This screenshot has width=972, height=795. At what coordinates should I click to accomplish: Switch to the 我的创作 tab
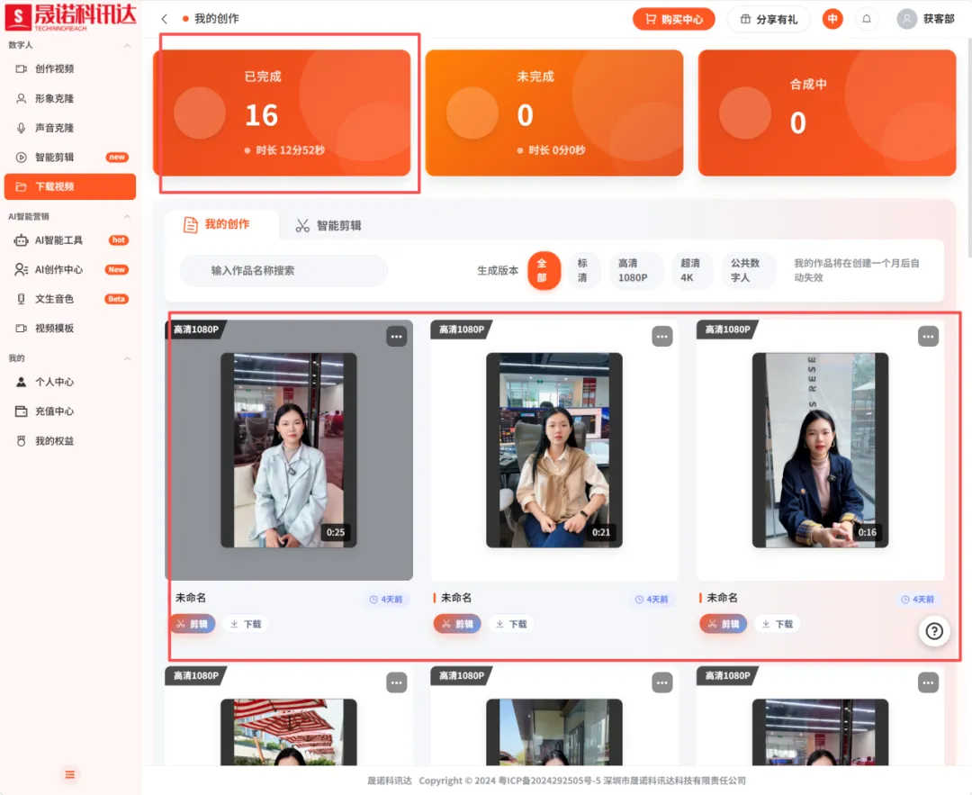[x=217, y=224]
